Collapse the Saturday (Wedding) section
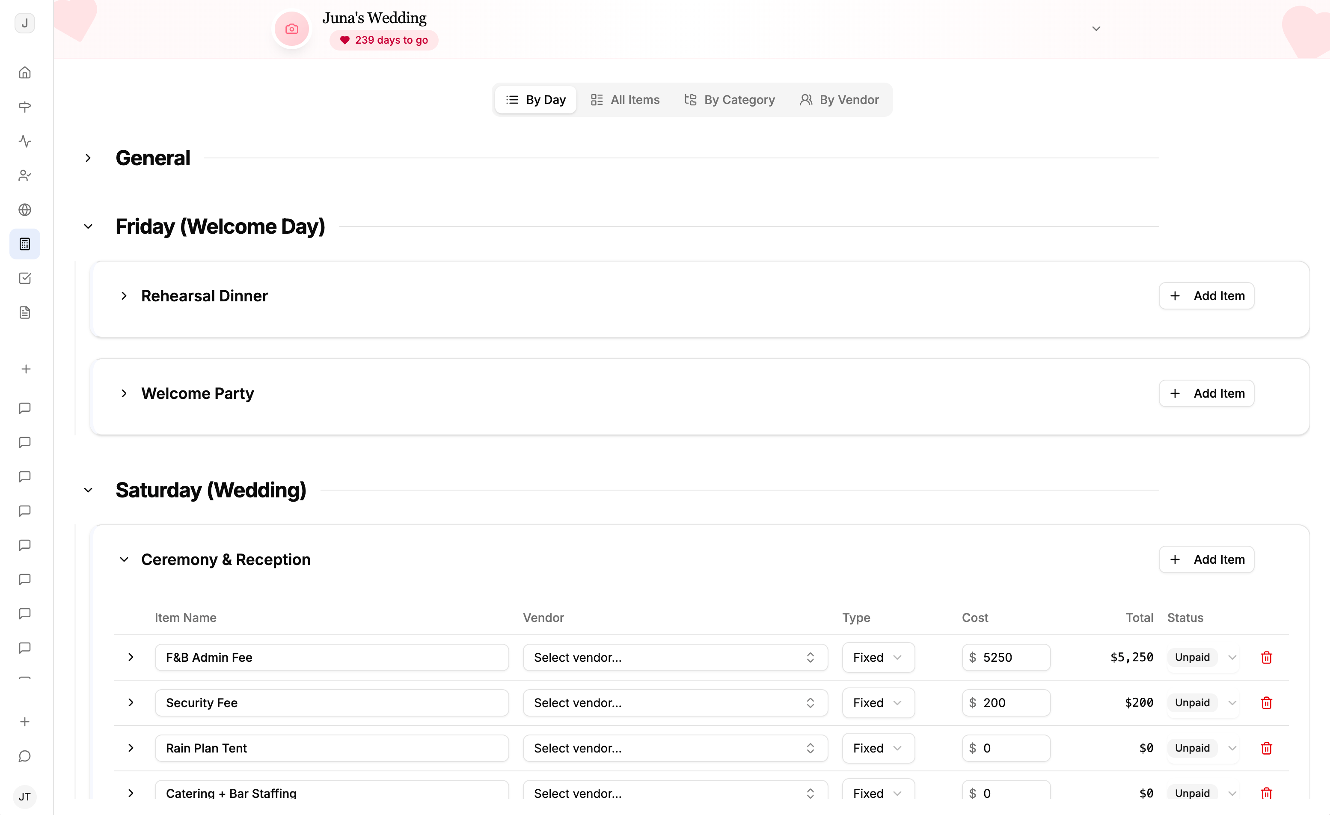The image size is (1330, 815). coord(88,491)
